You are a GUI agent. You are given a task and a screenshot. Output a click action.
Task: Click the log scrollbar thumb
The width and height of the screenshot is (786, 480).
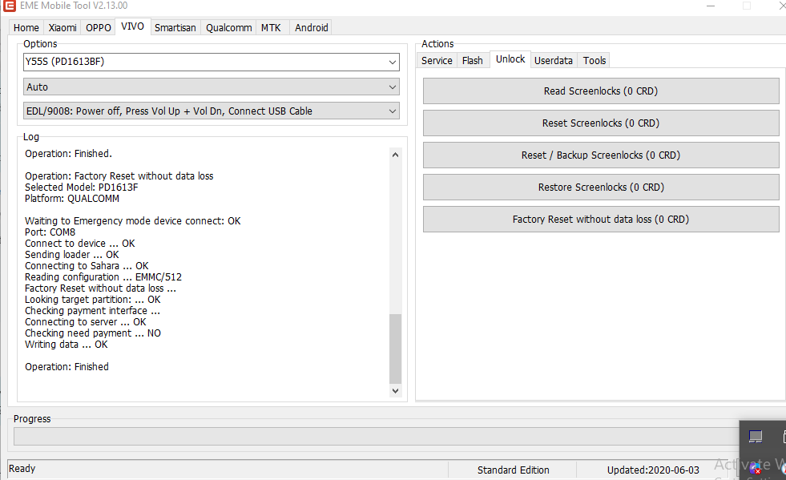(395, 349)
